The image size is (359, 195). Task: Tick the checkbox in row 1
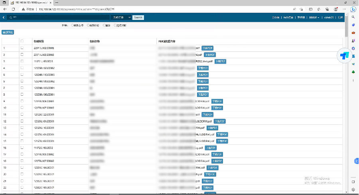tap(22, 48)
